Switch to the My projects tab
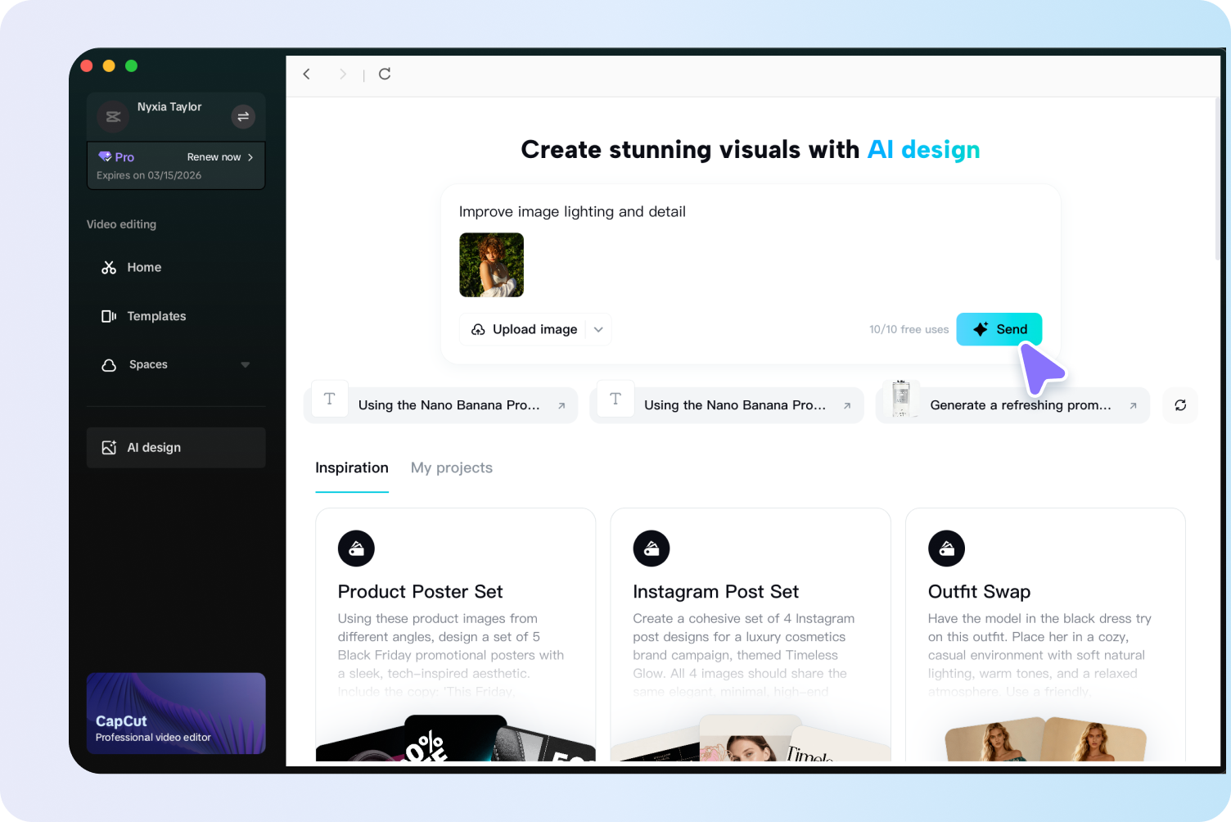The image size is (1231, 822). point(452,467)
